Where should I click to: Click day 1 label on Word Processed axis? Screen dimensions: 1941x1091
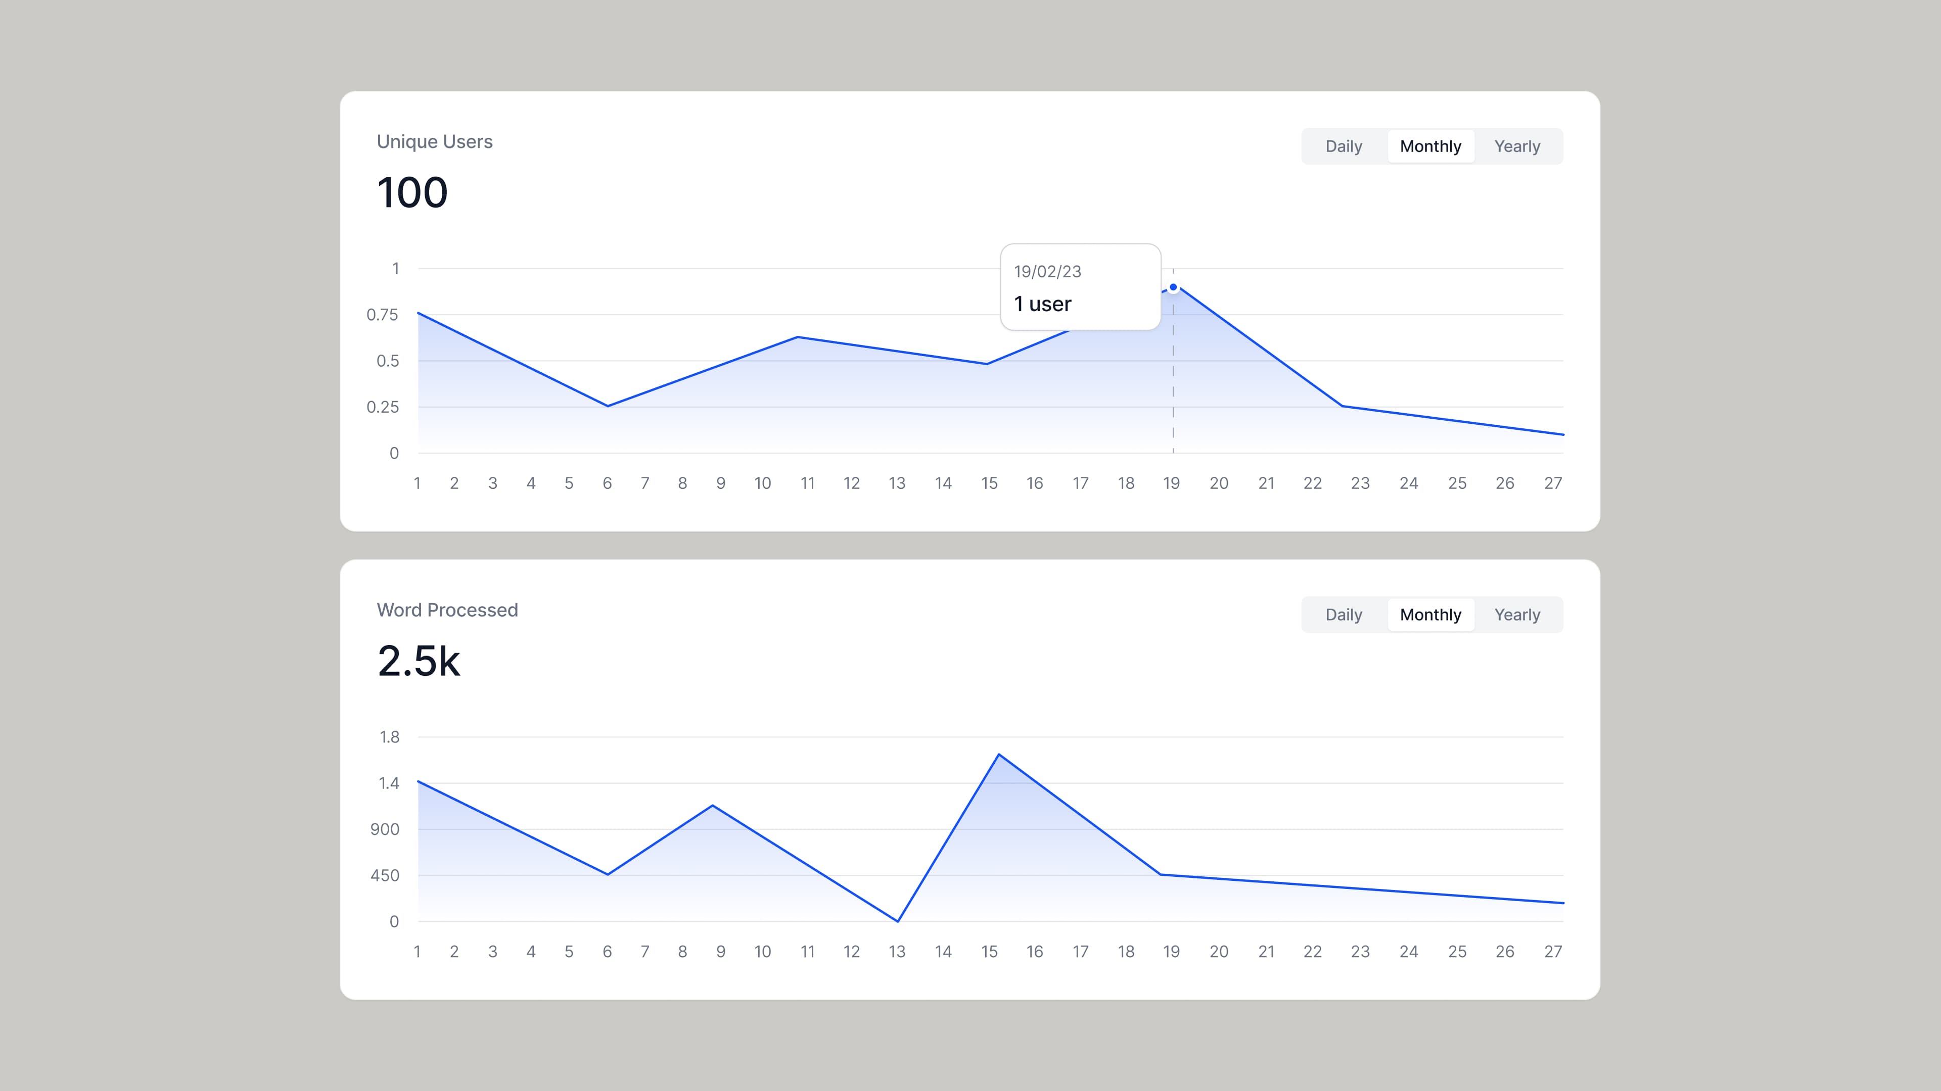click(x=418, y=952)
